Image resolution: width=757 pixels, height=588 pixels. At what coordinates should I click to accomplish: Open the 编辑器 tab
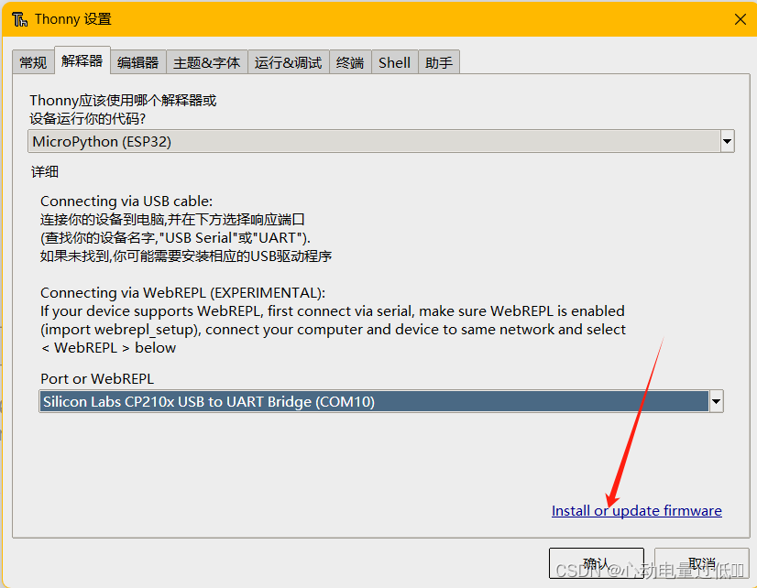pos(138,62)
